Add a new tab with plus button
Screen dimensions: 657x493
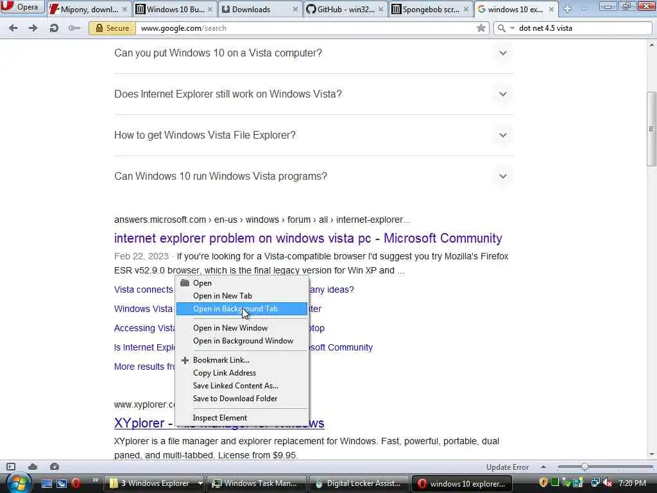tap(567, 9)
